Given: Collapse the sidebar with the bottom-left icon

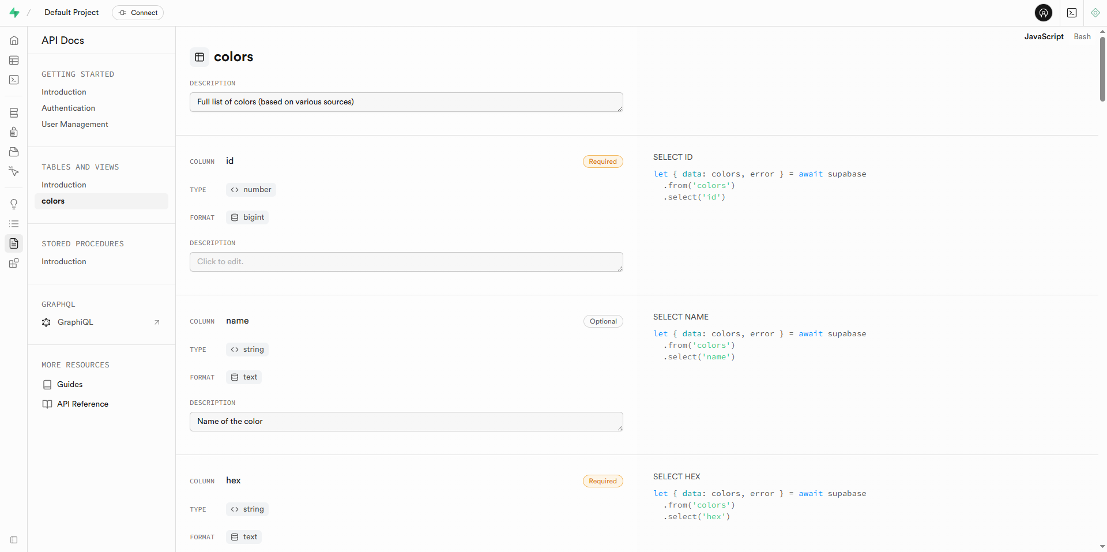Looking at the screenshot, I should tap(14, 540).
